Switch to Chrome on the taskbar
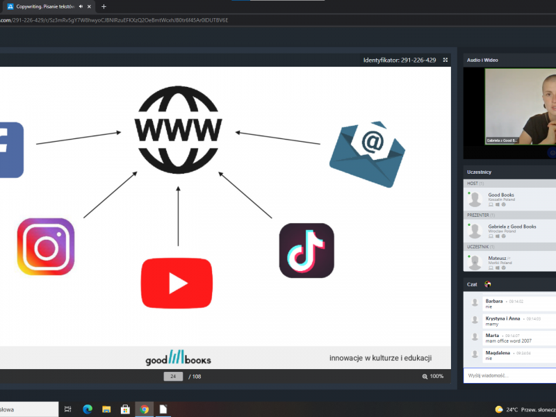 (x=145, y=409)
